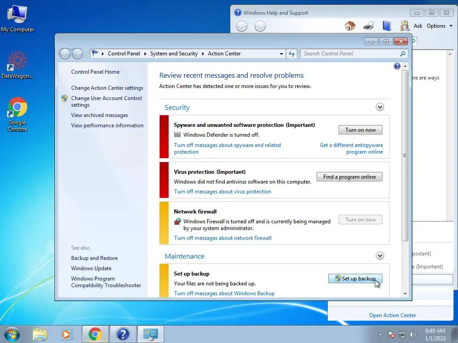Expand breadcrumb arrow before Control Panel
Image resolution: width=458 pixels, height=343 pixels.
(x=103, y=54)
